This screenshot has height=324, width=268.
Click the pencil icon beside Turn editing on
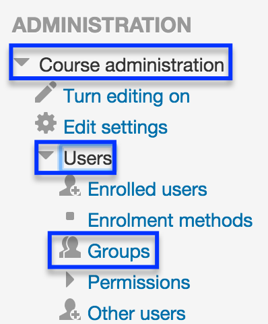(x=46, y=92)
